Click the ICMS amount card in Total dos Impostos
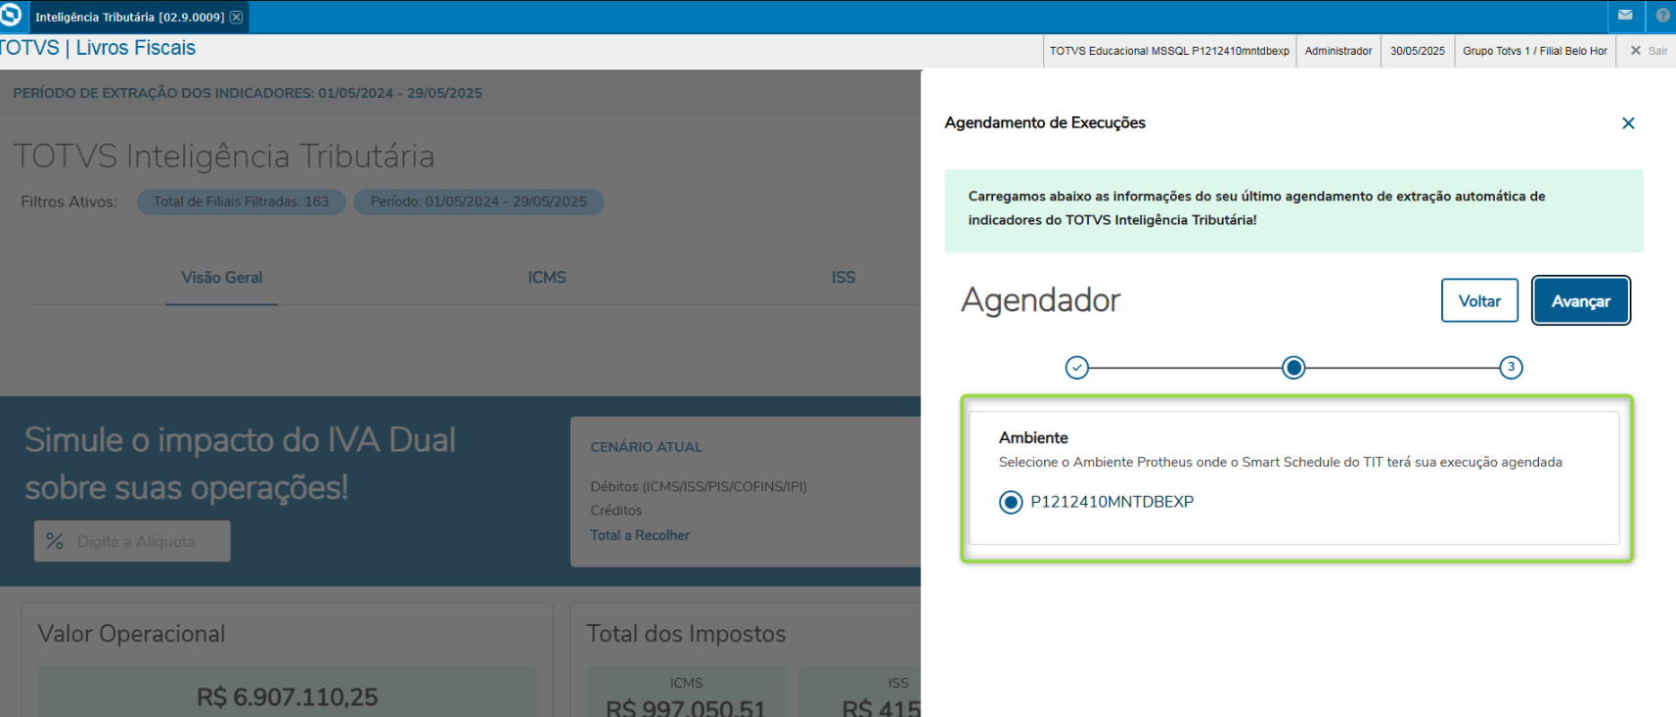This screenshot has width=1676, height=717. [686, 693]
